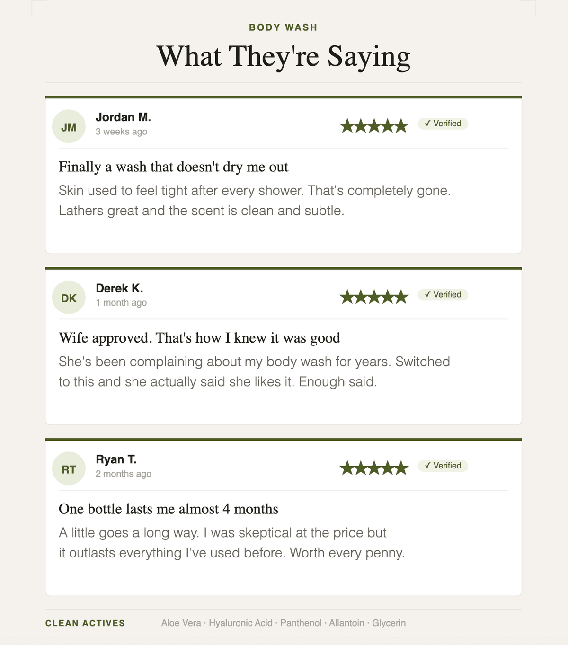The image size is (568, 645).
Task: Open the review titled 'Finally a wash that doesn't dry me out'
Action: pyautogui.click(x=174, y=167)
